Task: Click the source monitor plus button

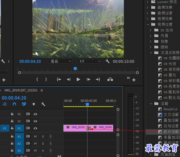Action: pos(4,80)
